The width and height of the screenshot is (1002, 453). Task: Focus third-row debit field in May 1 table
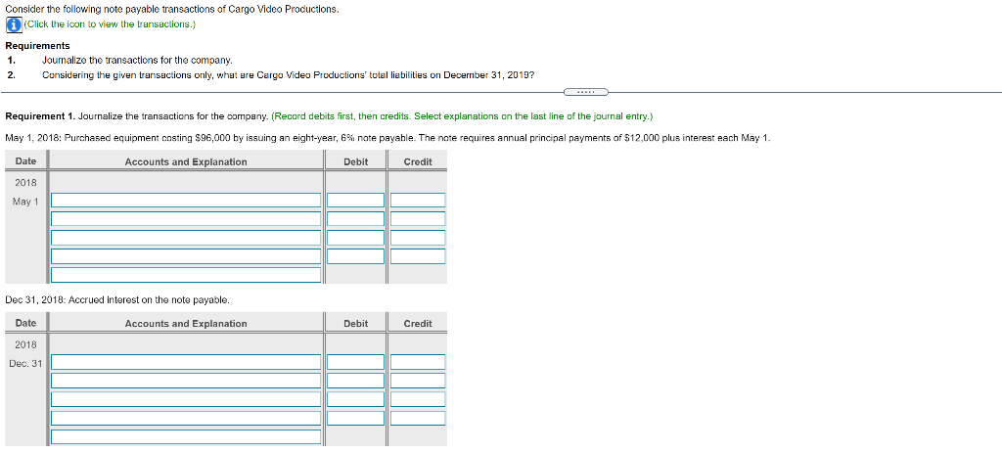(356, 238)
